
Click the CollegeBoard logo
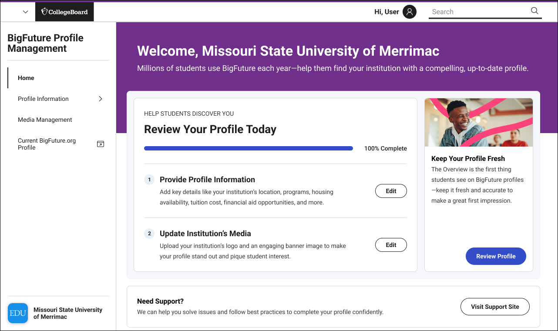[x=64, y=12]
